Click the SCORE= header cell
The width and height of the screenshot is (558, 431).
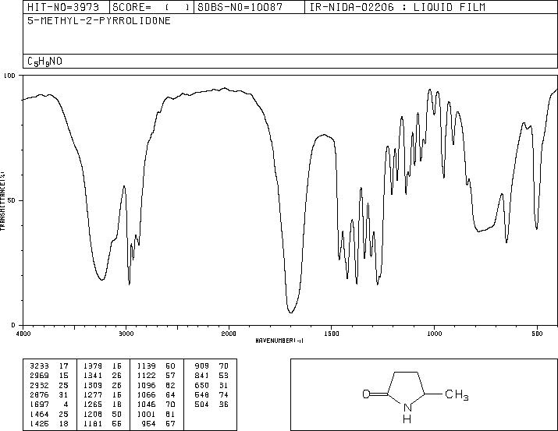[x=151, y=7]
